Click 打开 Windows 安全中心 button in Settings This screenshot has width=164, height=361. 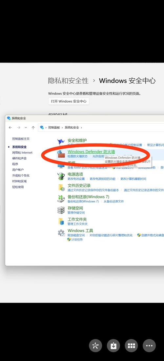(x=69, y=101)
